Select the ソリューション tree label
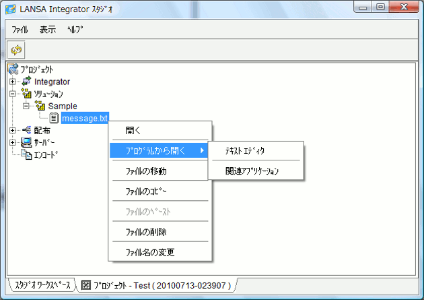This screenshot has width=424, height=300. tap(48, 94)
